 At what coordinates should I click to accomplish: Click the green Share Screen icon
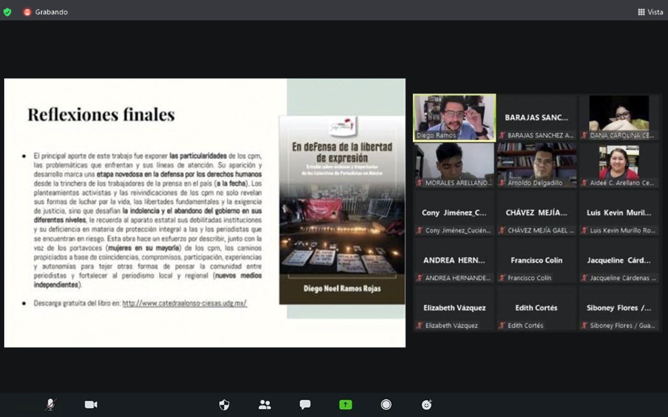tap(345, 404)
